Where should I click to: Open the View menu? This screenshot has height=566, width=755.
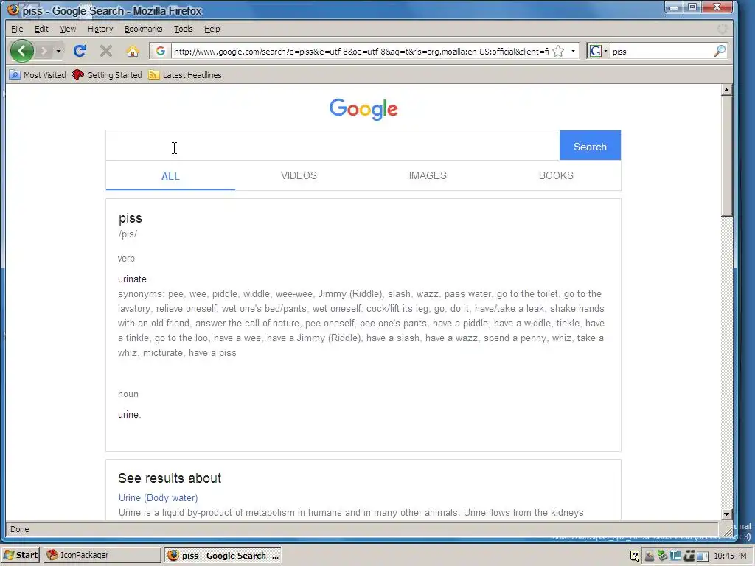point(68,29)
